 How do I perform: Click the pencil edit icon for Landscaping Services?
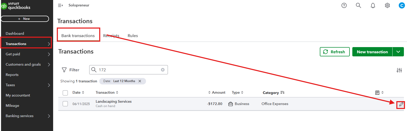tap(401, 104)
